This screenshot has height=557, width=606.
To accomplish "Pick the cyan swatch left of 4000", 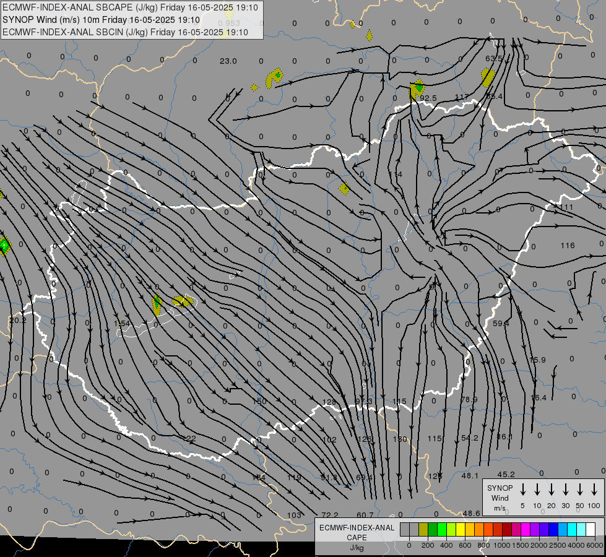I will point(571,530).
